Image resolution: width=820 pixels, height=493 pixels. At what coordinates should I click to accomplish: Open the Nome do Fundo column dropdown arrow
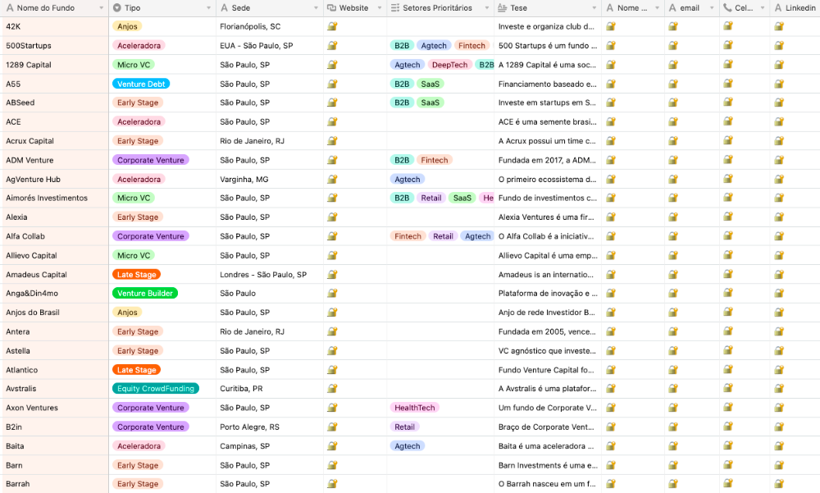point(102,8)
